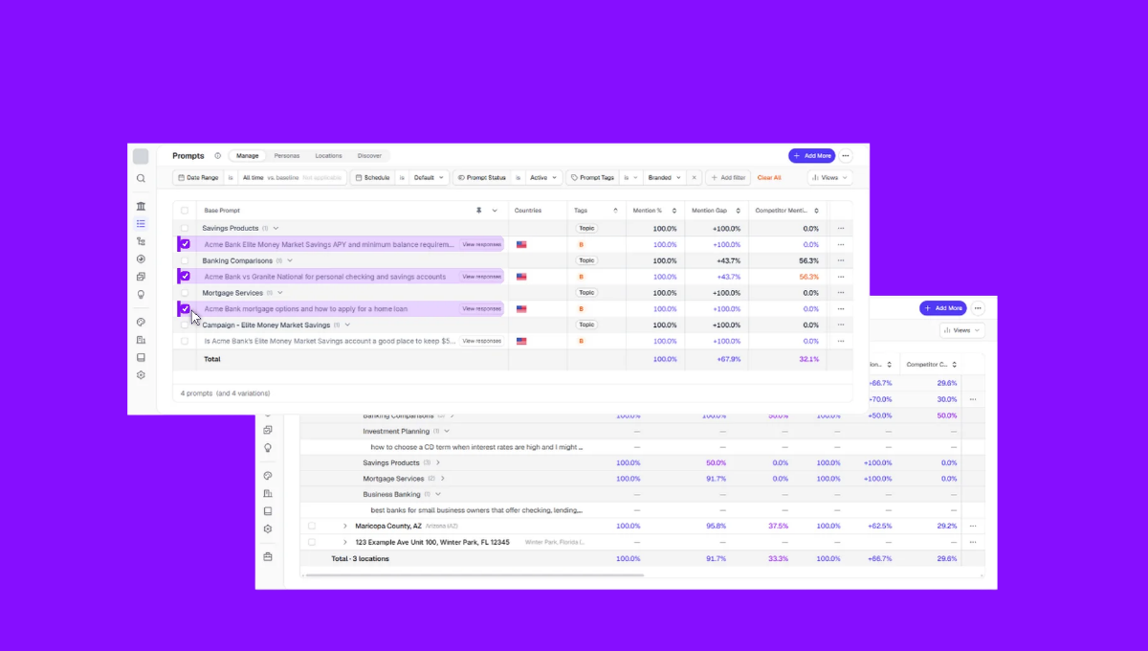
Task: Collapse Investment Planning group in back window
Action: click(447, 431)
